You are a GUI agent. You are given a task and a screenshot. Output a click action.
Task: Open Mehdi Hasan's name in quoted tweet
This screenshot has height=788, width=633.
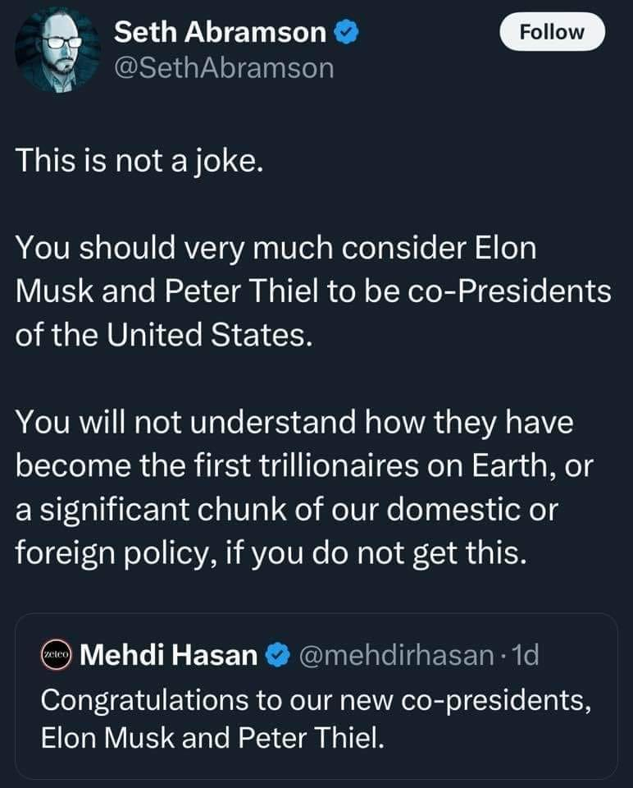(171, 655)
